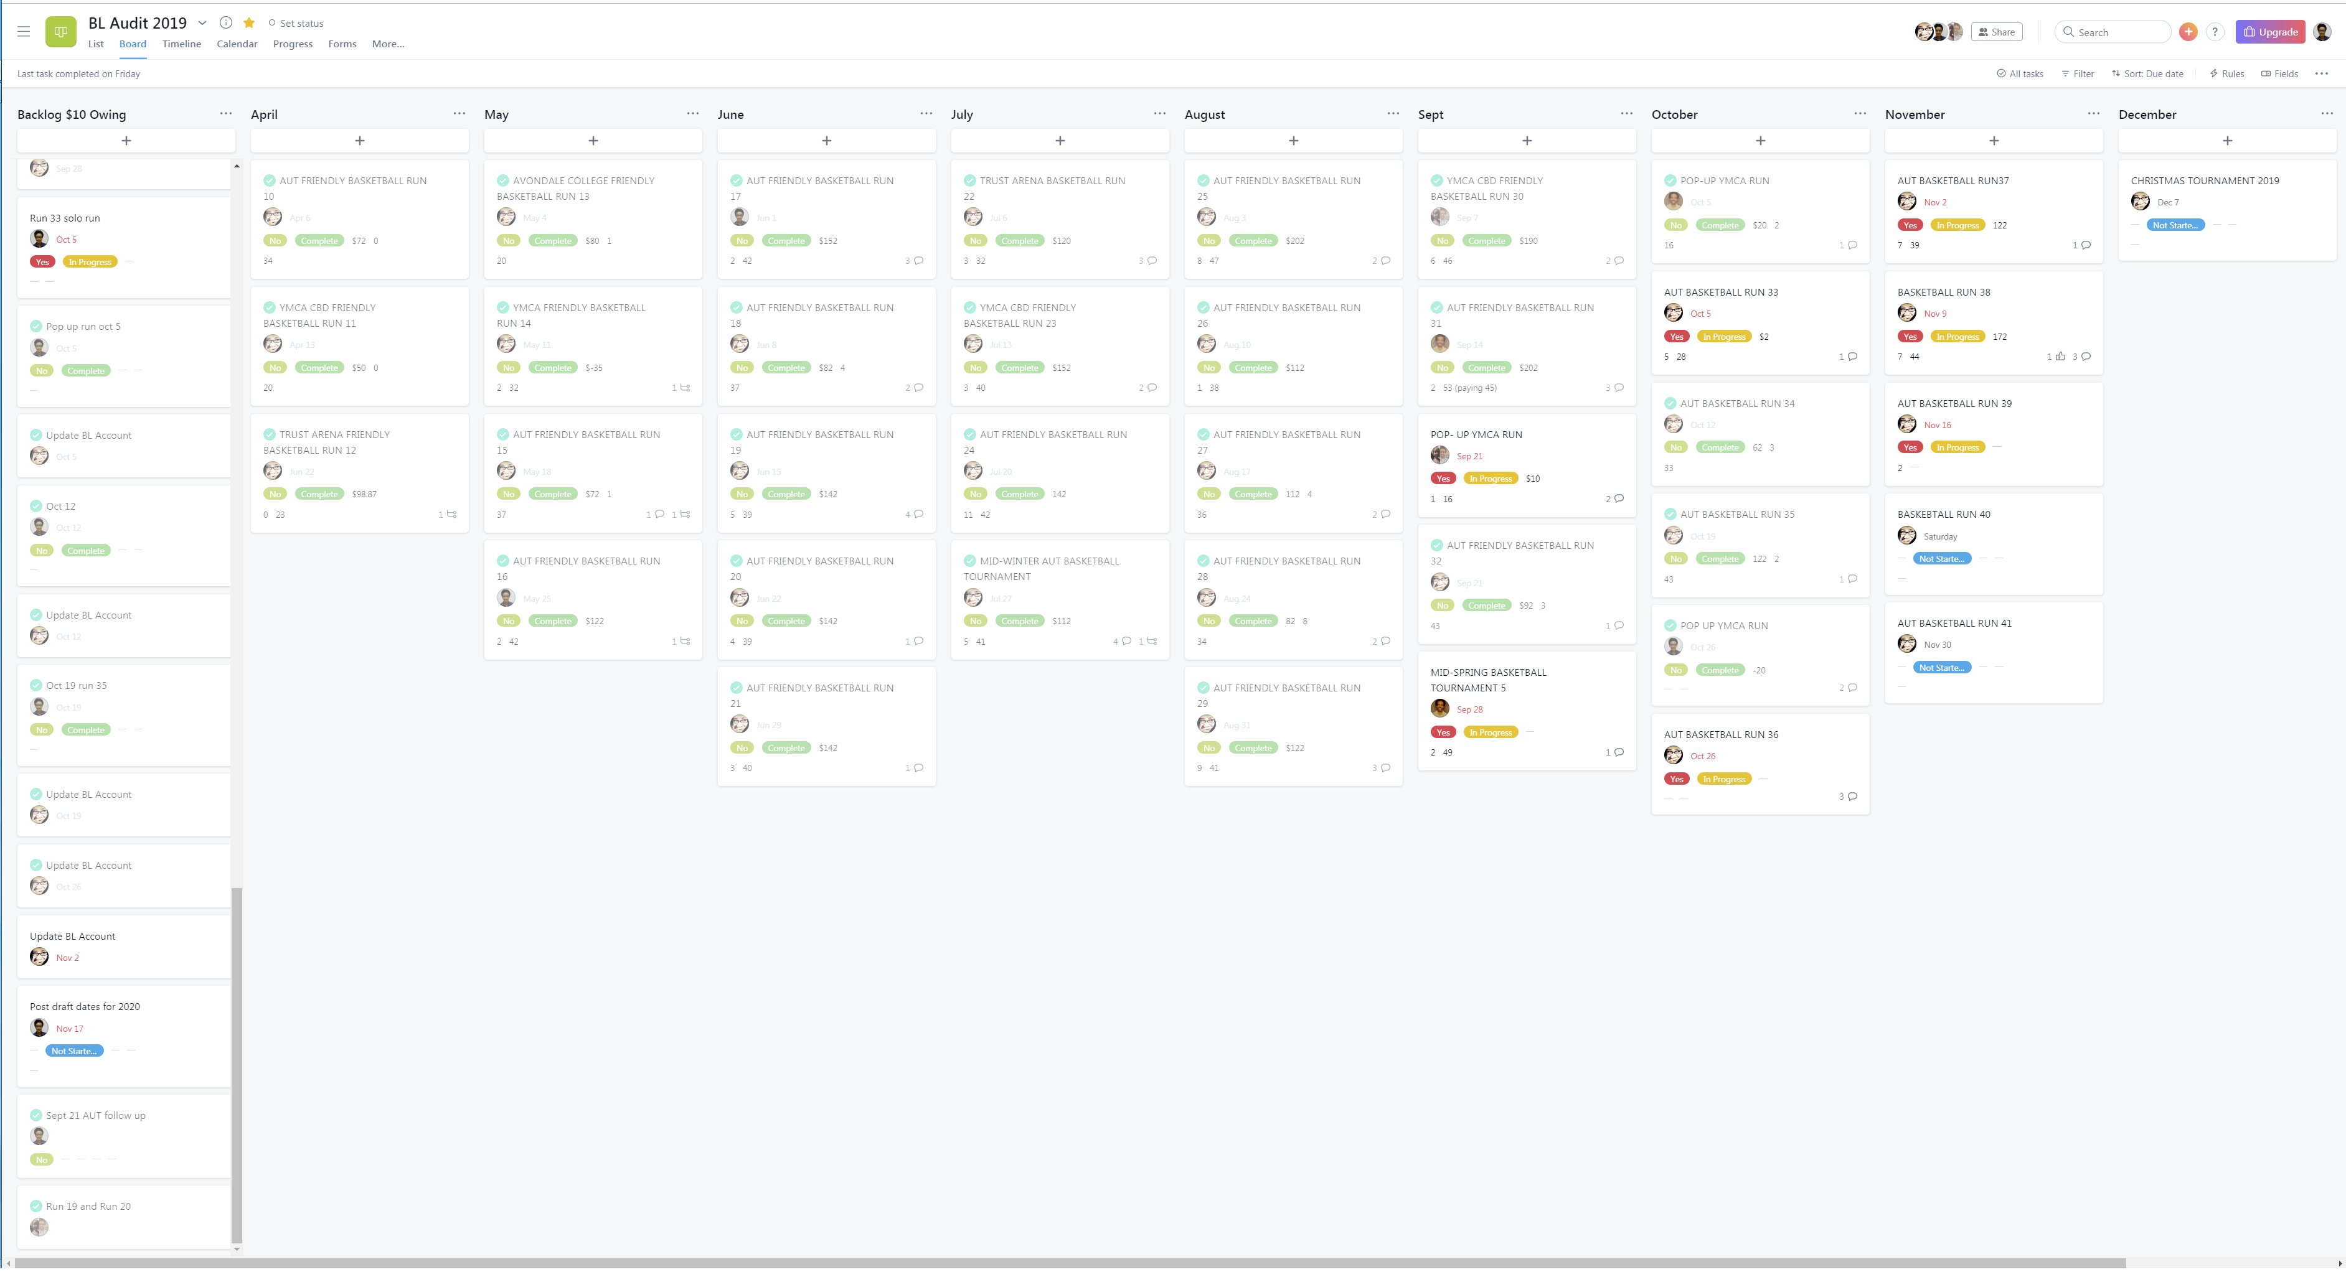This screenshot has width=2346, height=1272.
Task: Add a task to the April column
Action: 360,141
